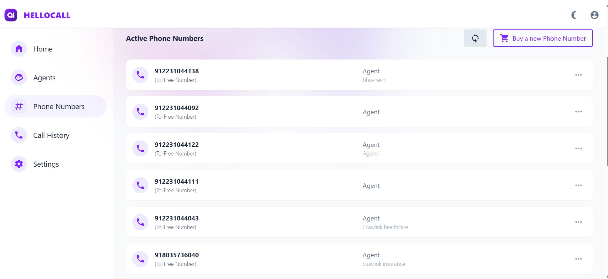Click phone icon beside 918035736040

(x=140, y=259)
